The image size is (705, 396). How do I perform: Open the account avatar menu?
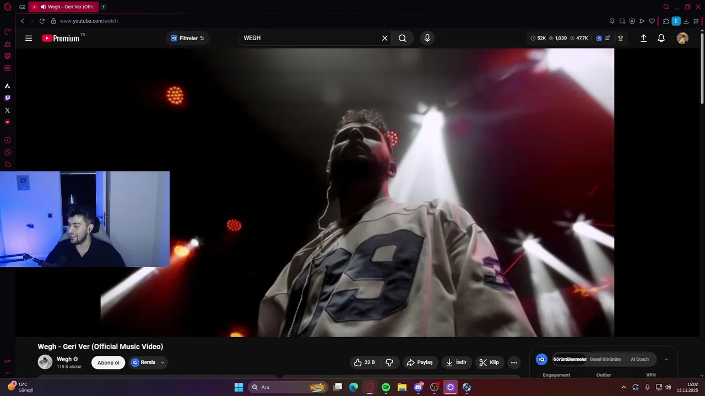pyautogui.click(x=682, y=38)
